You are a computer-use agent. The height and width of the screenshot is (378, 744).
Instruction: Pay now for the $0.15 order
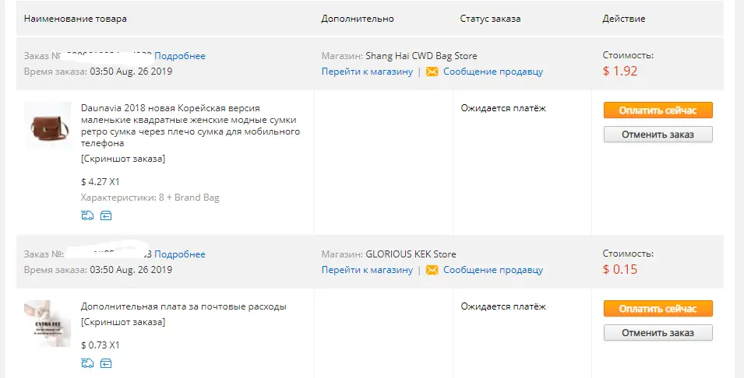tap(658, 309)
